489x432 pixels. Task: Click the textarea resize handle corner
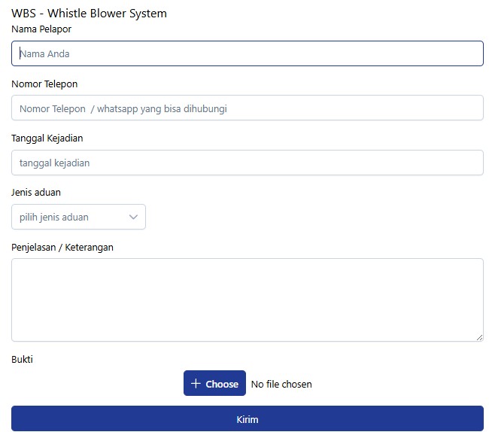click(479, 337)
